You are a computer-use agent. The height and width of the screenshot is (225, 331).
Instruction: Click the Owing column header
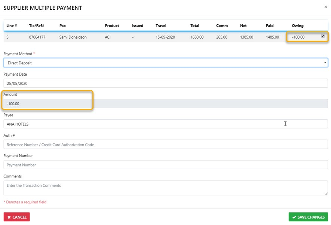pyautogui.click(x=297, y=26)
